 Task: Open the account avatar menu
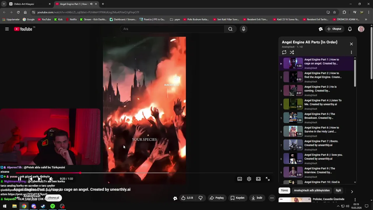click(x=361, y=29)
